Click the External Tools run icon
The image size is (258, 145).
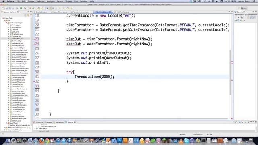click(25, 8)
